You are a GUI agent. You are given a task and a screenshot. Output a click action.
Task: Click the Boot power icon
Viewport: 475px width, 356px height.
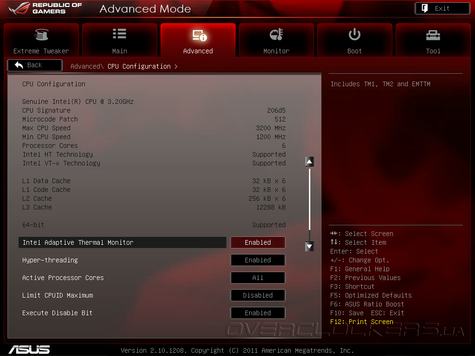click(354, 34)
